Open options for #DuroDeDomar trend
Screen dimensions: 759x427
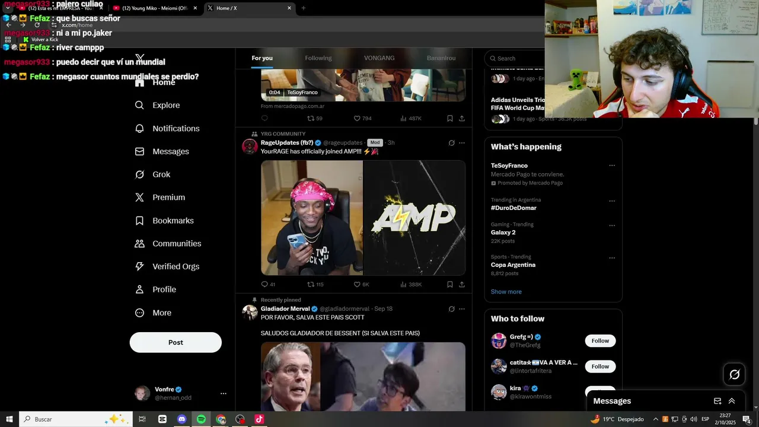[x=612, y=201]
